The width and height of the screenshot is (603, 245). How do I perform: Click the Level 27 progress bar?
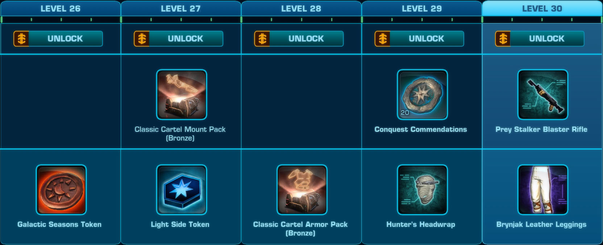click(181, 20)
